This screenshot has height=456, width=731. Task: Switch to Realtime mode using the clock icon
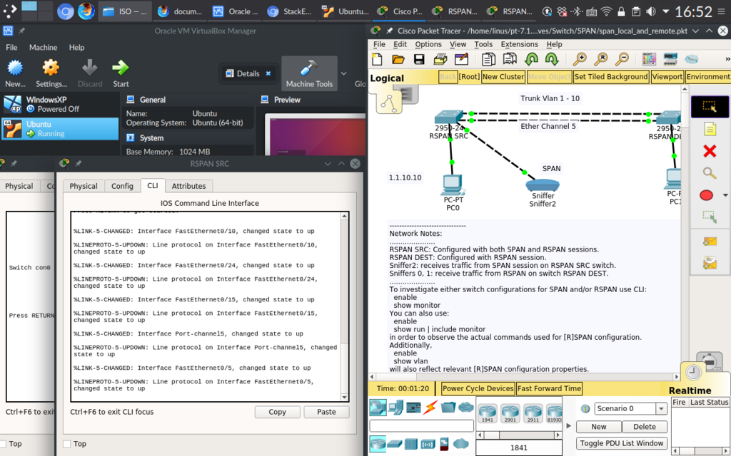tap(693, 372)
